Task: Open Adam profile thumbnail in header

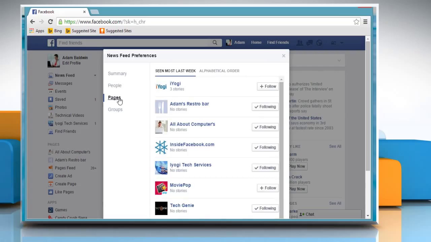Action: (229, 43)
